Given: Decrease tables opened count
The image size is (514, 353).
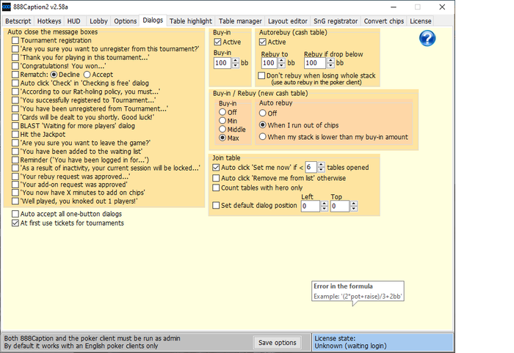Looking at the screenshot, I should 322,170.
